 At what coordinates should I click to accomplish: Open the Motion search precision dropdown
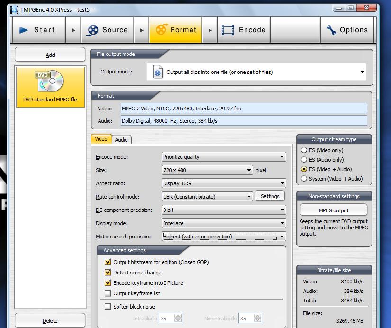[223, 237]
